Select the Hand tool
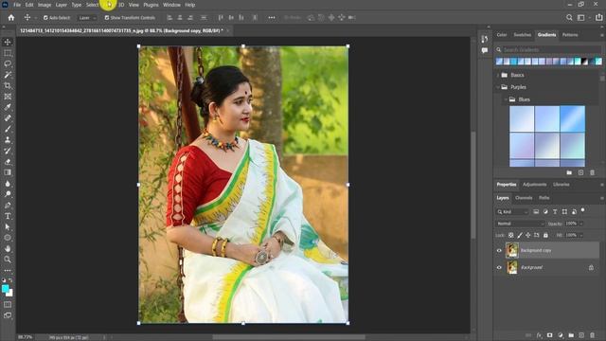The width and height of the screenshot is (606, 341). coord(8,248)
